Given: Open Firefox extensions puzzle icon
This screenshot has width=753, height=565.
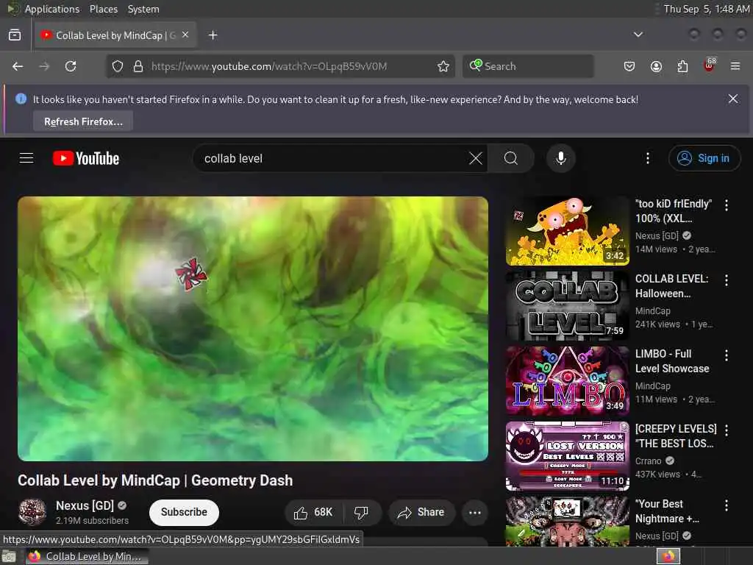Looking at the screenshot, I should pos(682,66).
